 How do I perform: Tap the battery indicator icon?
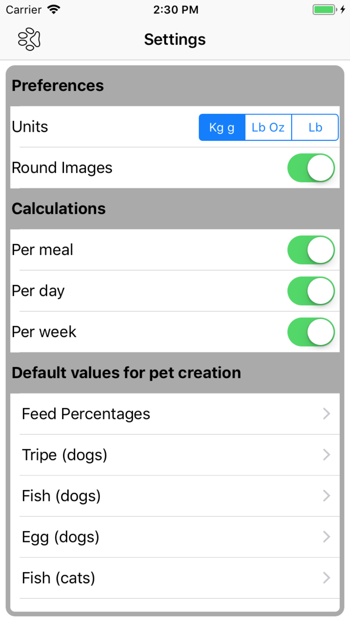click(x=324, y=9)
